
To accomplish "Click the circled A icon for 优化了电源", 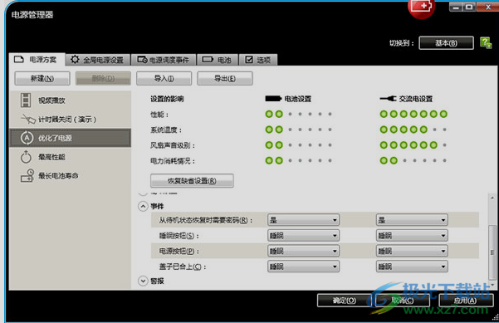I will [27, 138].
